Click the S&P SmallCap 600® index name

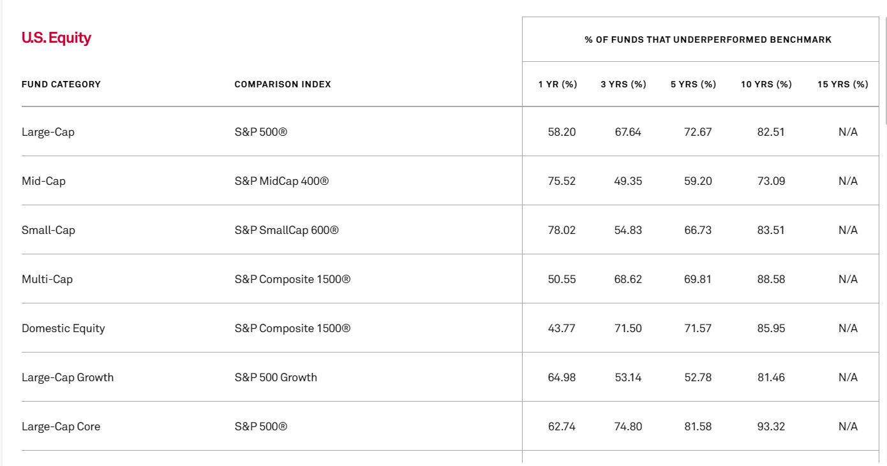pos(287,230)
